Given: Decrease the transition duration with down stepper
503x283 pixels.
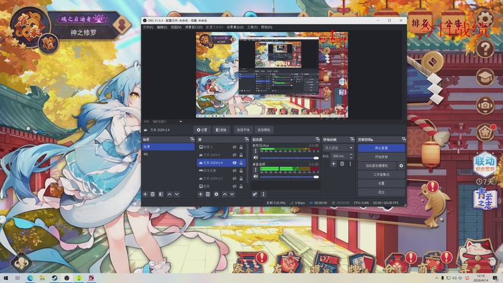Looking at the screenshot, I should (x=351, y=158).
